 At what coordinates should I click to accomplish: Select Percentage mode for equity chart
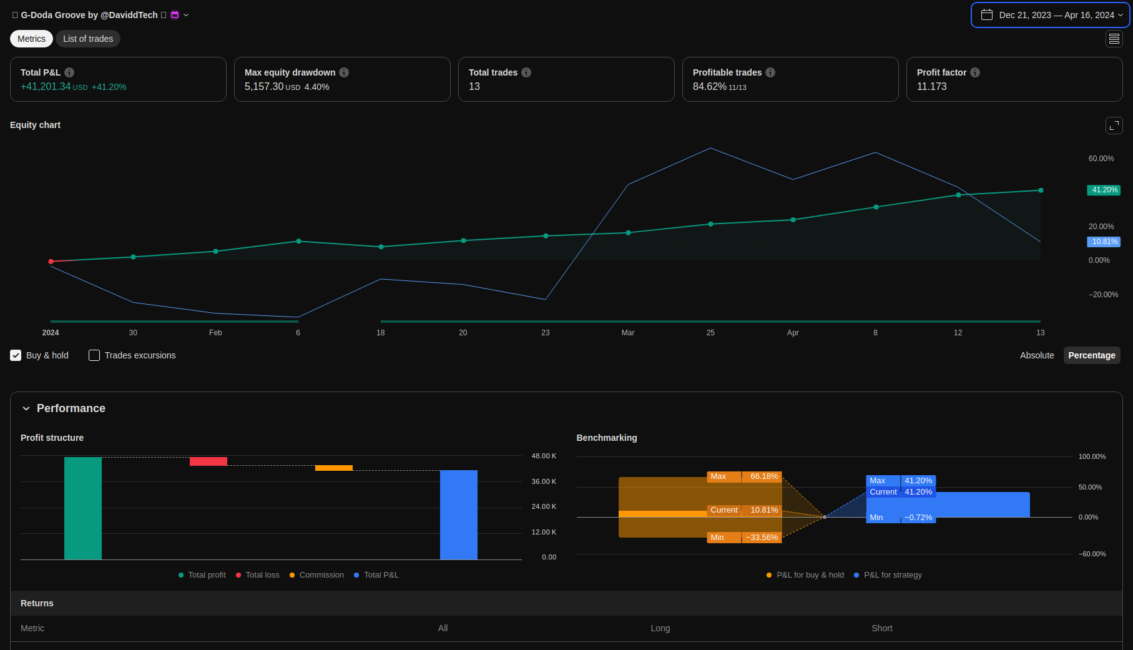[x=1091, y=355]
